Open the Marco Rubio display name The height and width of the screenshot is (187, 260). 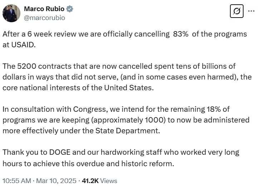(x=44, y=9)
